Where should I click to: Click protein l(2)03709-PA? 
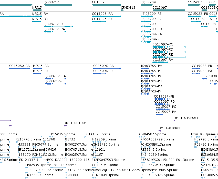152,66
